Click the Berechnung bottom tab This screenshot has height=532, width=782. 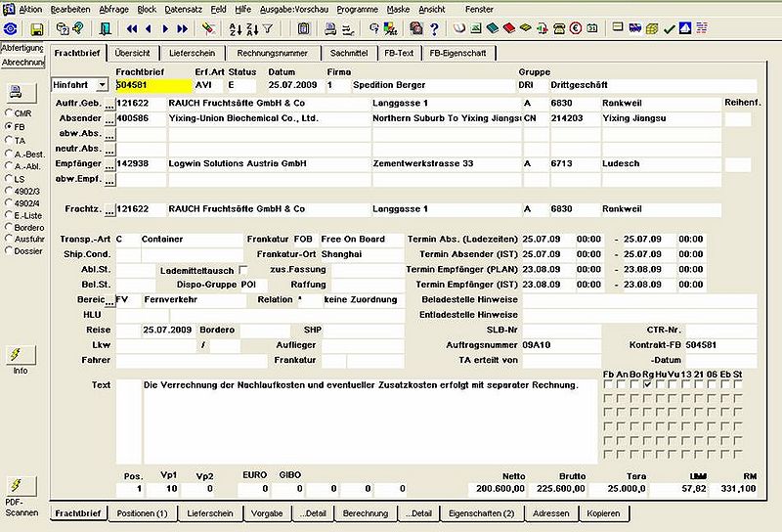click(365, 513)
